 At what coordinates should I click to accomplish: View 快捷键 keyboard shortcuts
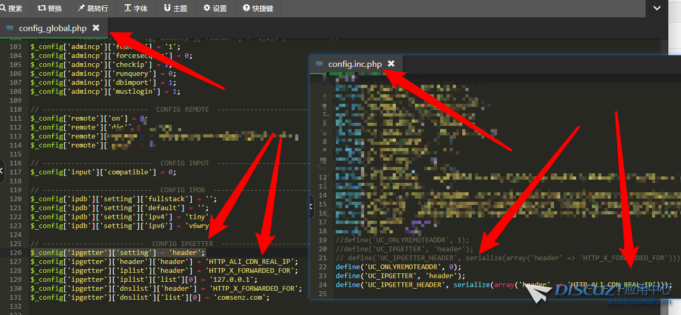pos(258,8)
